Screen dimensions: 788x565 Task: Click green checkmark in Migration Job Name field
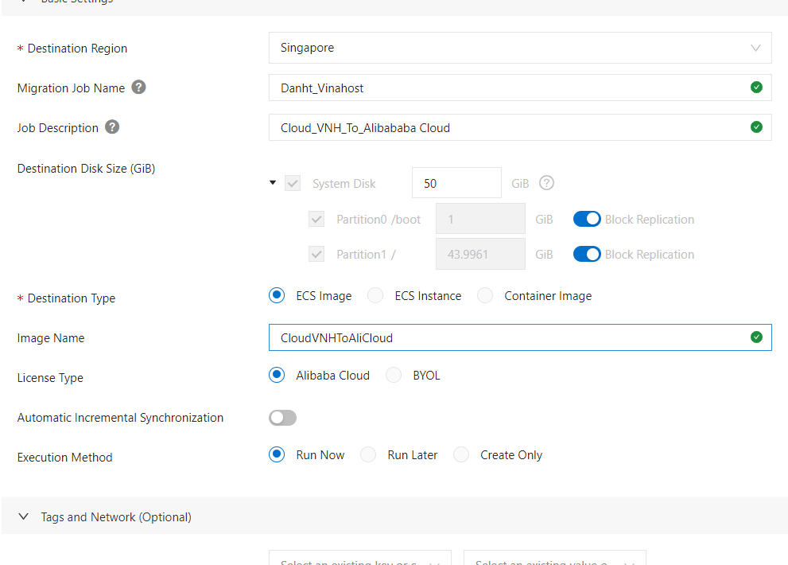tap(756, 88)
